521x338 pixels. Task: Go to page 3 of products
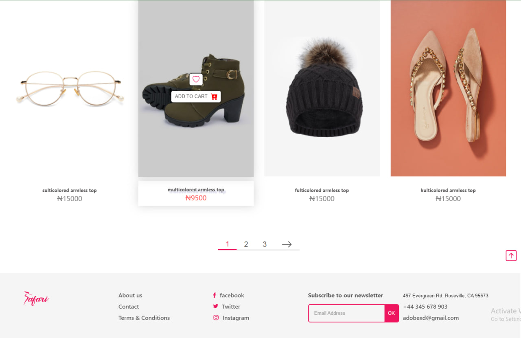(x=265, y=244)
